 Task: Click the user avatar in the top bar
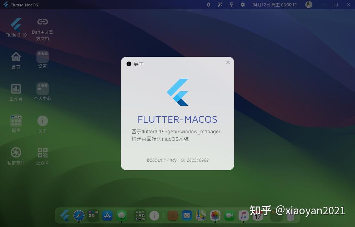tap(308, 5)
